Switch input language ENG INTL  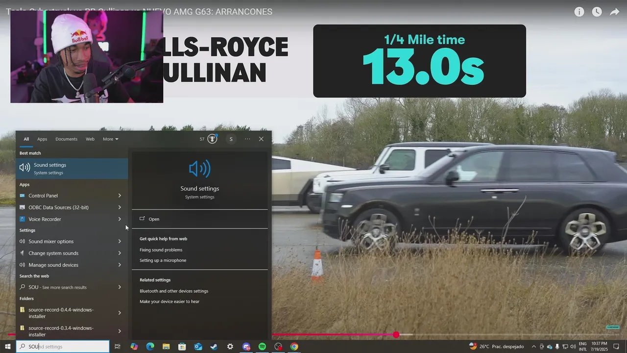582,347
